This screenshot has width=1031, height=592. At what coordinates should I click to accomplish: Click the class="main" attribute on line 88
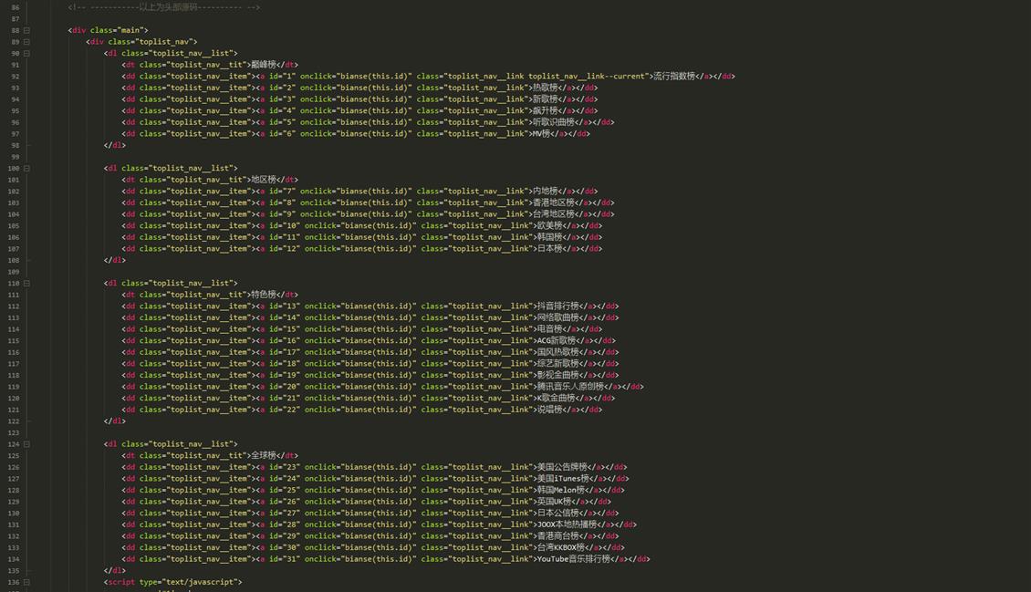(x=117, y=30)
